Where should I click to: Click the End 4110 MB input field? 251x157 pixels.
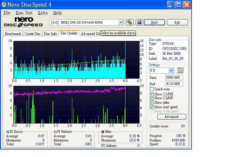[174, 84]
